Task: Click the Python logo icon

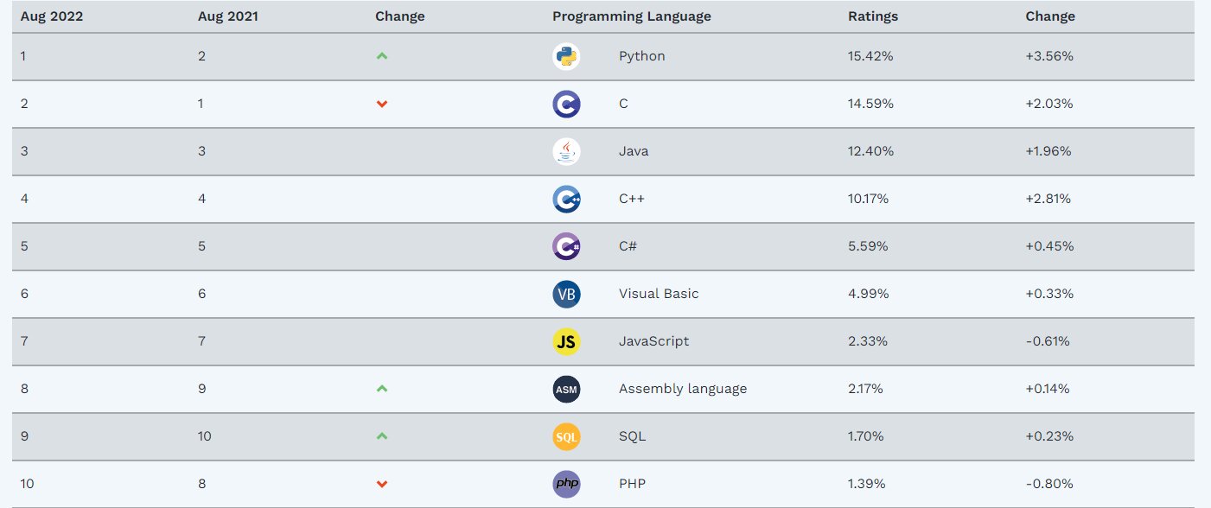Action: (x=566, y=57)
